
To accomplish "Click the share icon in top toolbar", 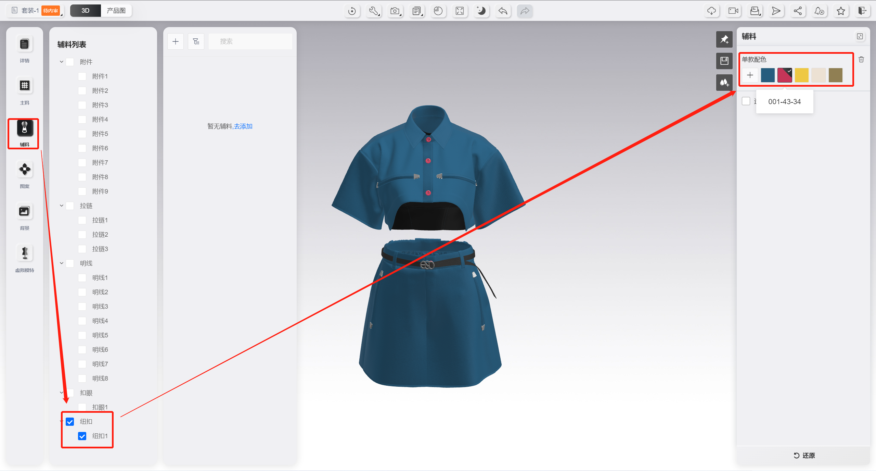I will (x=798, y=11).
